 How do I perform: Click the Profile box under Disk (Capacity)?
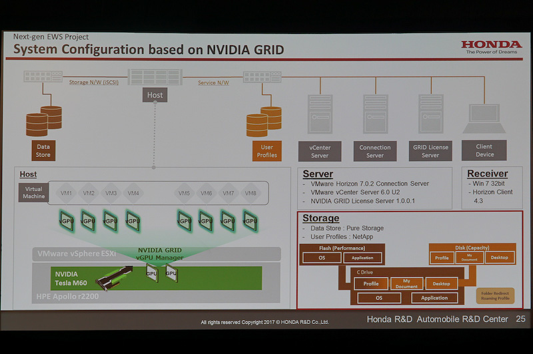coord(442,258)
